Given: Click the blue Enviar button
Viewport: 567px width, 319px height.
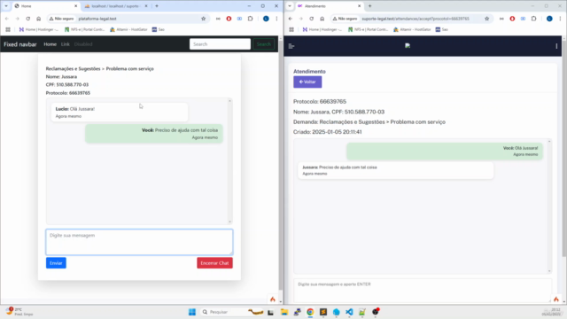Looking at the screenshot, I should click(x=56, y=263).
